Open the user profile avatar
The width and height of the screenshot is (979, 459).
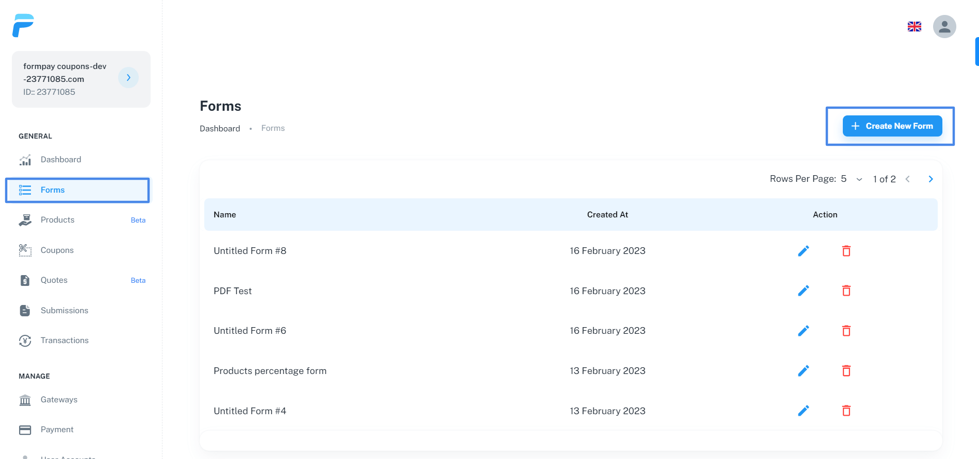(944, 26)
